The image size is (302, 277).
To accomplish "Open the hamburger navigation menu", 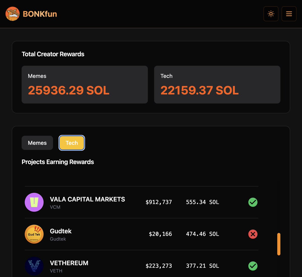I will (x=289, y=14).
